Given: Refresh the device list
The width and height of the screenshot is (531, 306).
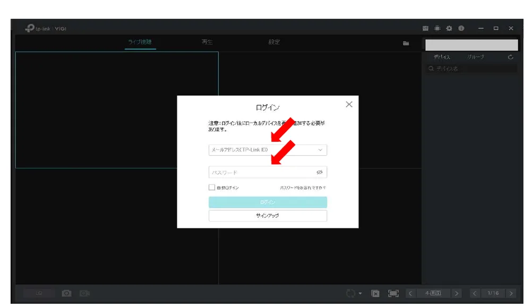Looking at the screenshot, I should point(510,57).
